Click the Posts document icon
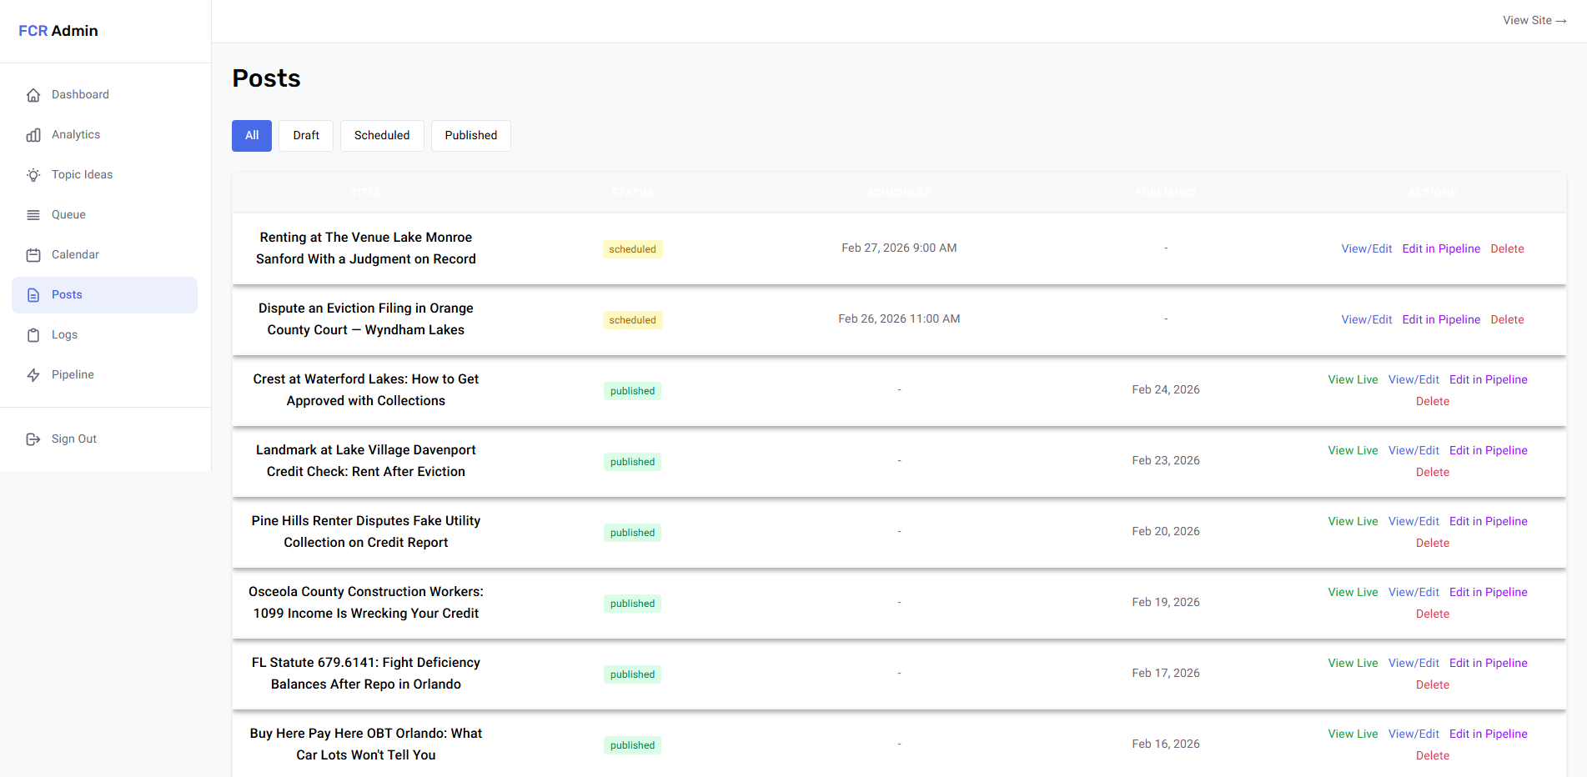Screen dimensions: 1587x777 [33, 295]
